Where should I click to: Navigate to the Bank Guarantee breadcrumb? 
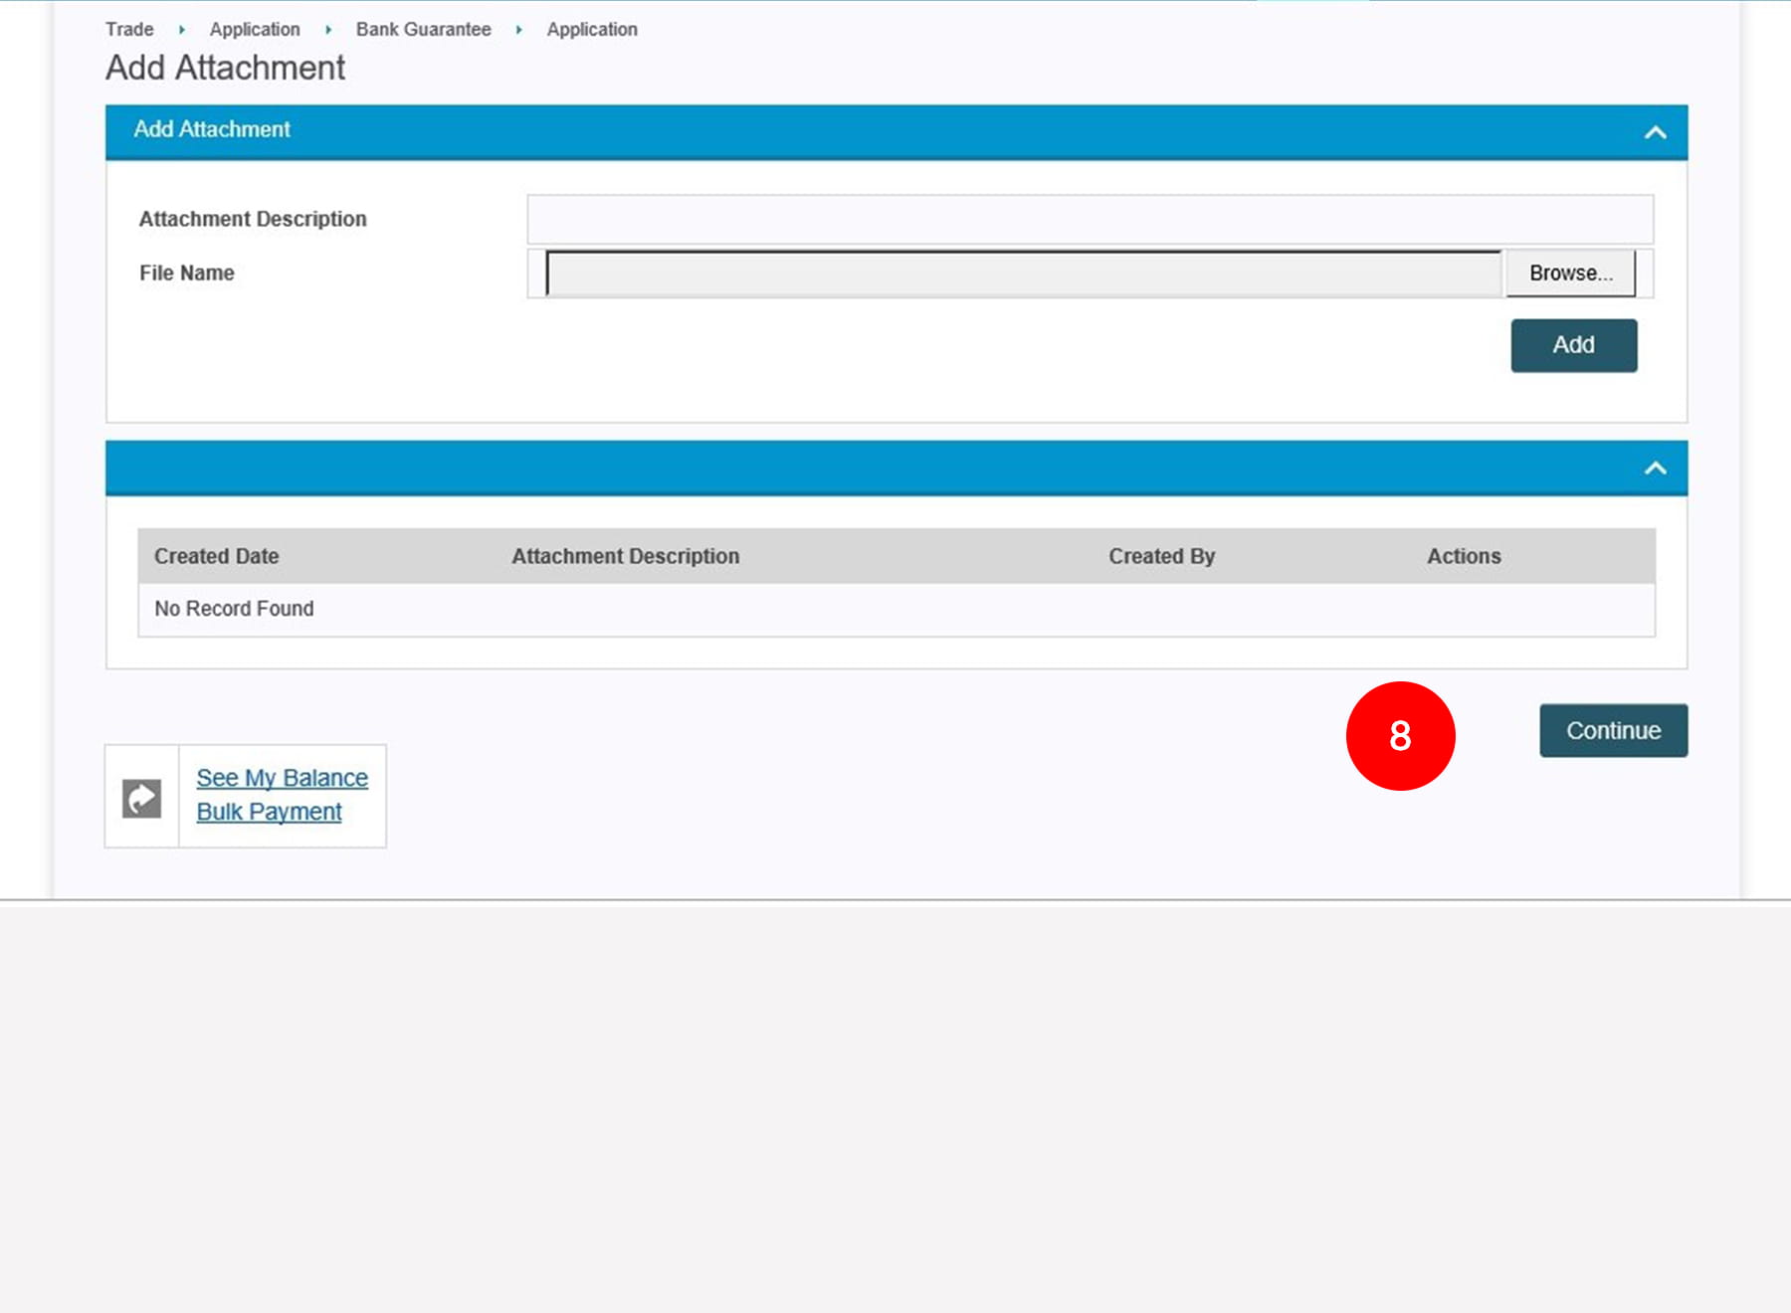[423, 30]
